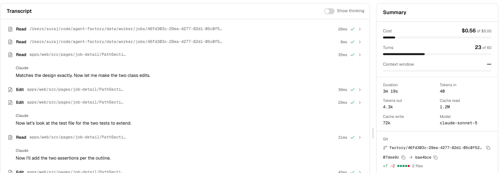Click edit icon of the 36ms Edit entry
The height and width of the screenshot is (173, 504).
[10, 90]
